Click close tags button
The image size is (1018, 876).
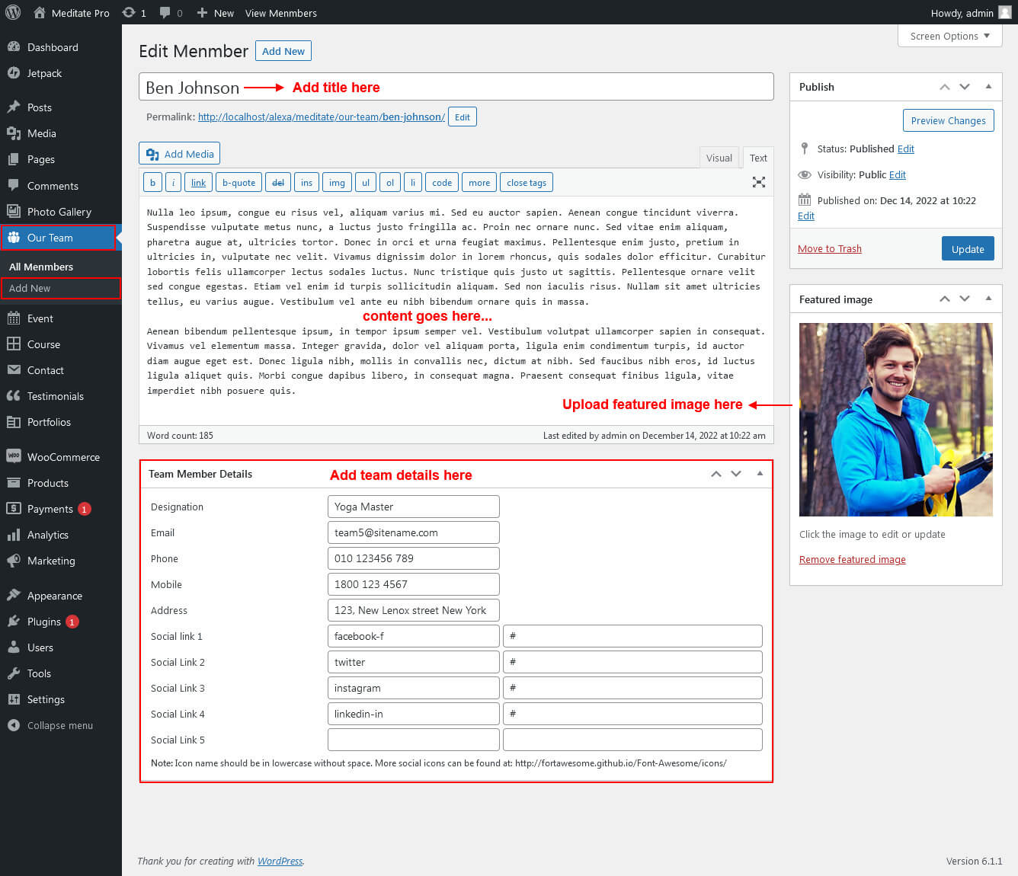527,183
